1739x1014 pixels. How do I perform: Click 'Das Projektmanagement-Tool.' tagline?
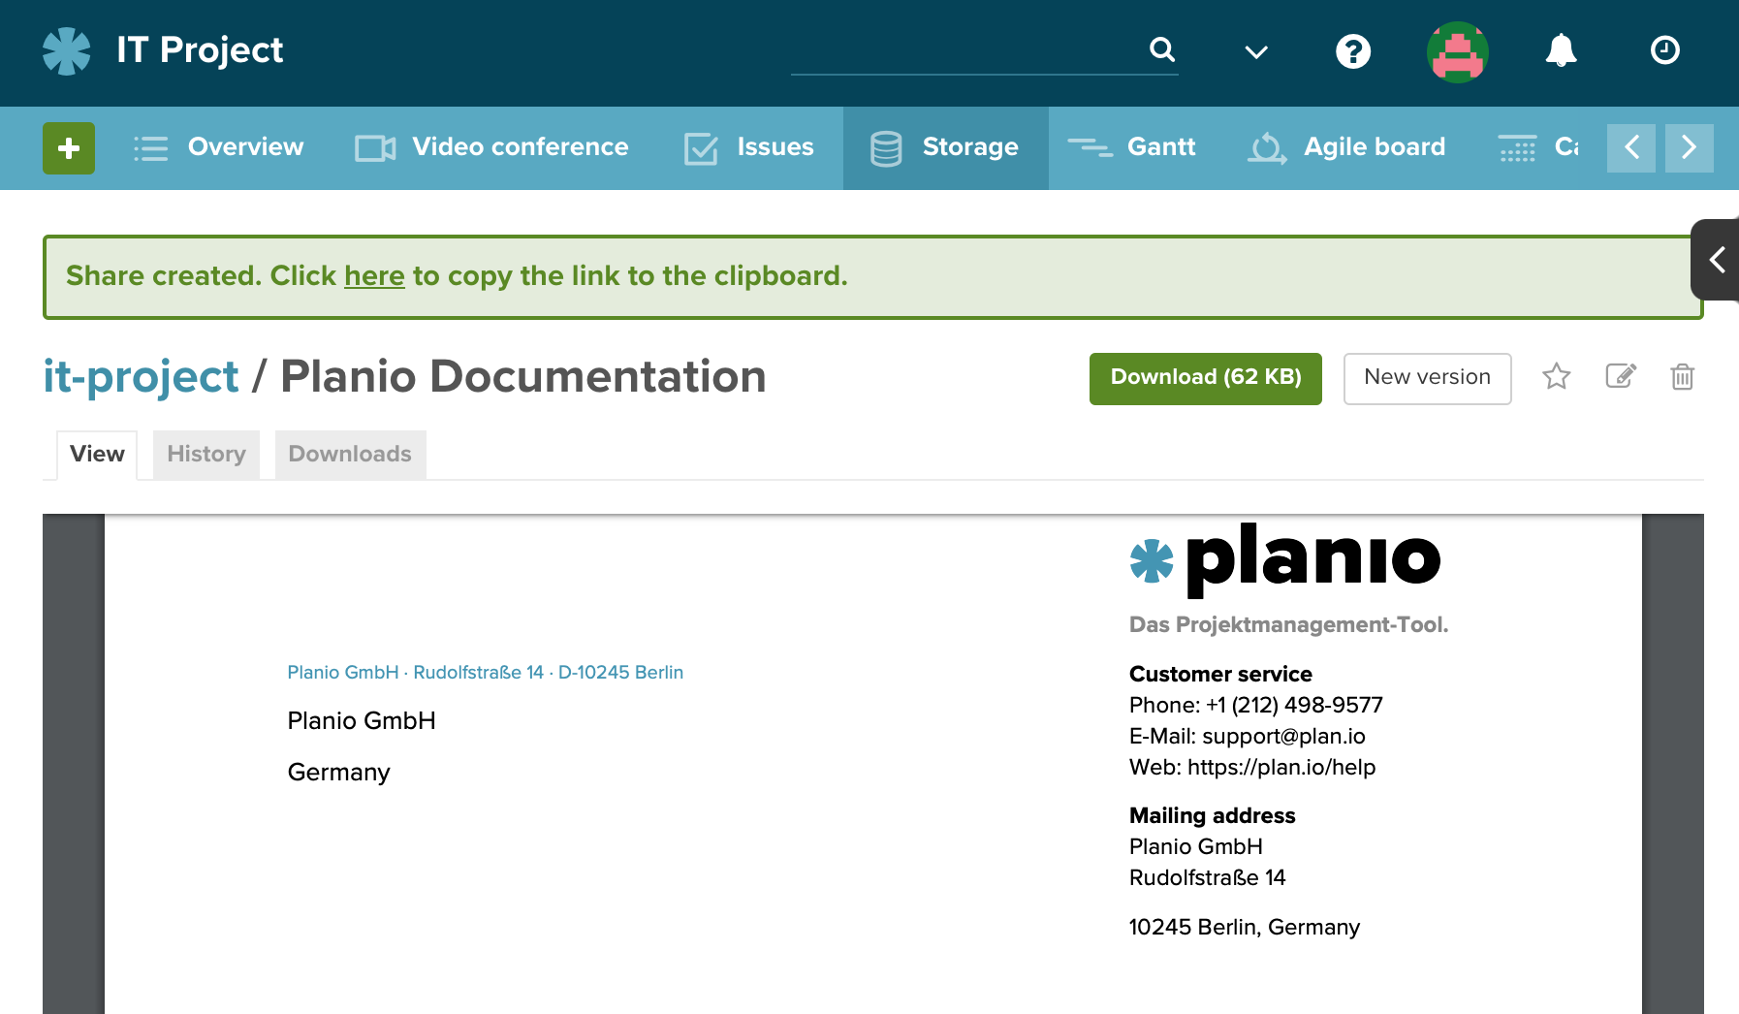tap(1288, 625)
